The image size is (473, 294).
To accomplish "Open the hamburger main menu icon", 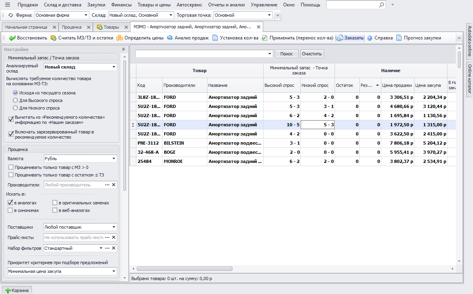I will [x=8, y=5].
